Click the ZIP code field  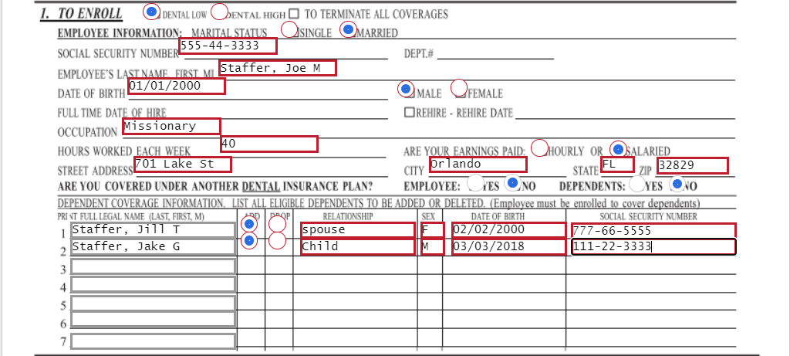click(692, 165)
